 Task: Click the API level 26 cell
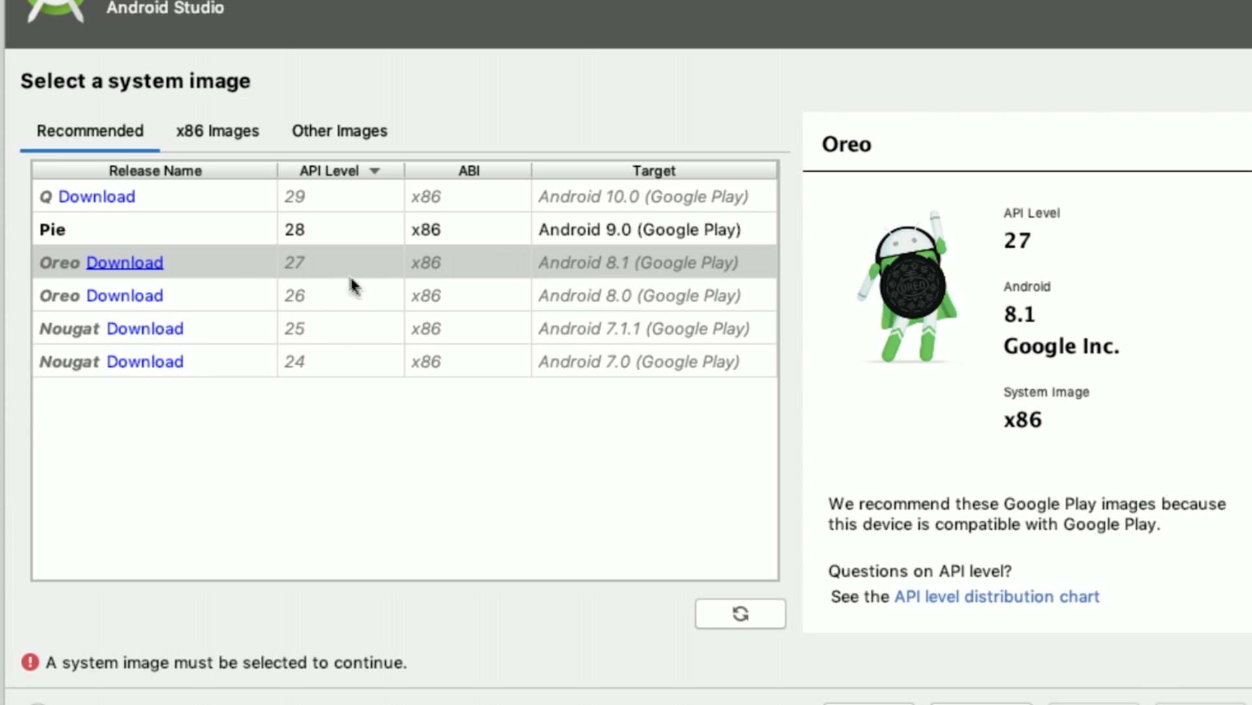[x=341, y=296]
